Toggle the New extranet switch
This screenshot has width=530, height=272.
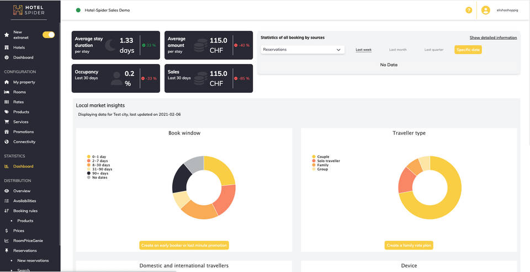coord(49,35)
